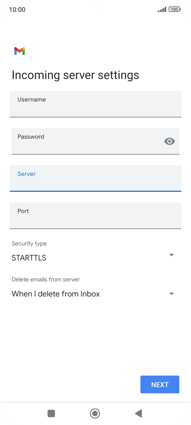
Task: Tap the Incoming server settings heading
Action: pyautogui.click(x=75, y=75)
